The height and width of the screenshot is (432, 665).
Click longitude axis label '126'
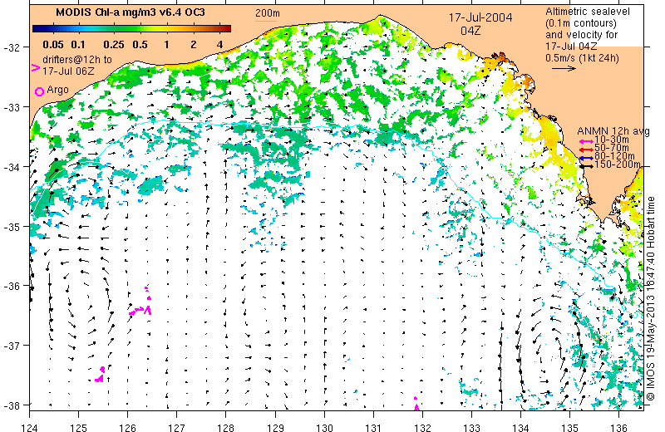pyautogui.click(x=128, y=427)
